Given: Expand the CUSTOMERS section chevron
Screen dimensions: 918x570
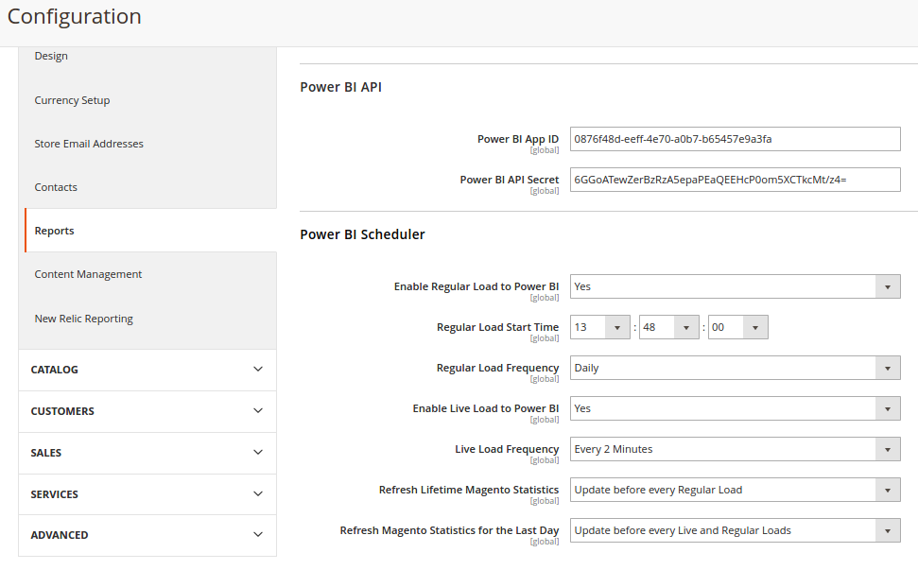Looking at the screenshot, I should click(257, 411).
